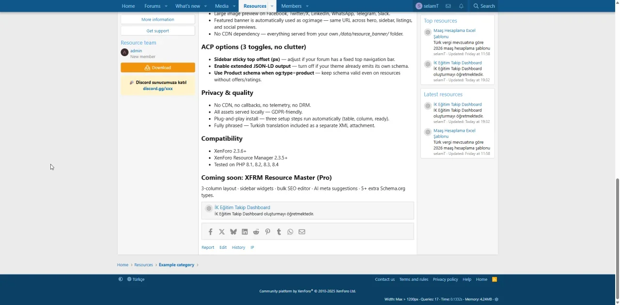View the resource History
Screen dimensions: 620x305
(x=238, y=247)
